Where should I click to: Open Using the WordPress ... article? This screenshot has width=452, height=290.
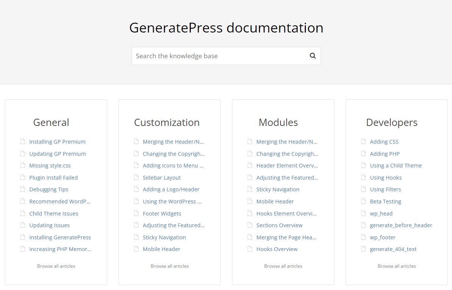[x=172, y=202]
